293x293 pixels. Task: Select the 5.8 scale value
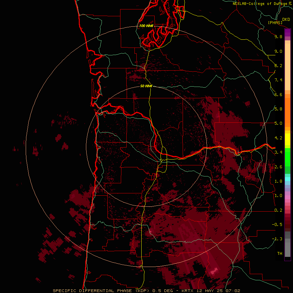click(x=278, y=109)
